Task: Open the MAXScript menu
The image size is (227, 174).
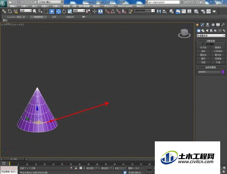Action: click(125, 6)
